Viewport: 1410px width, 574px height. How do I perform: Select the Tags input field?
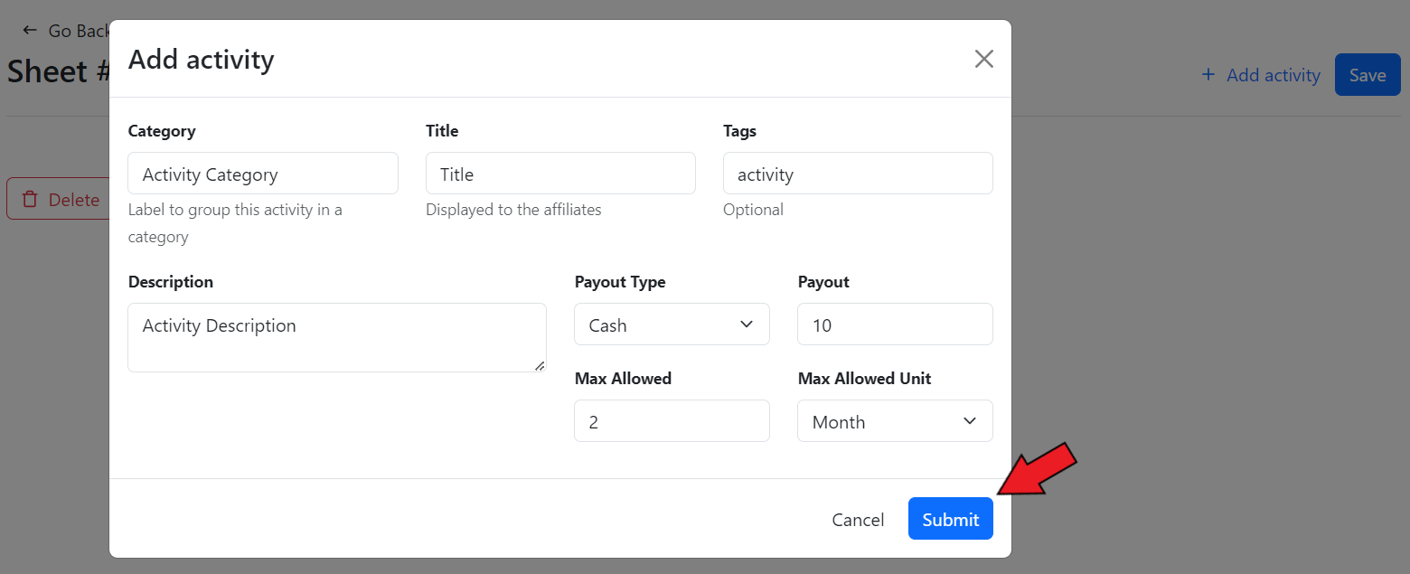857,174
